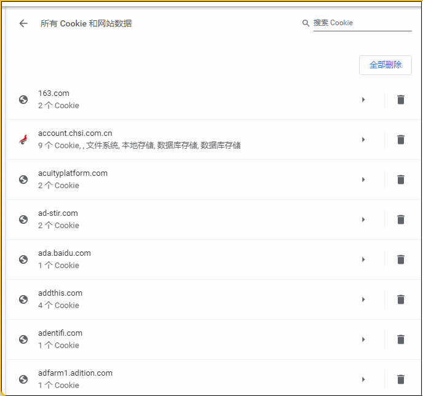Screen dimensions: 423x396
Task: Select the ada.baidu.com site name
Action: point(65,253)
